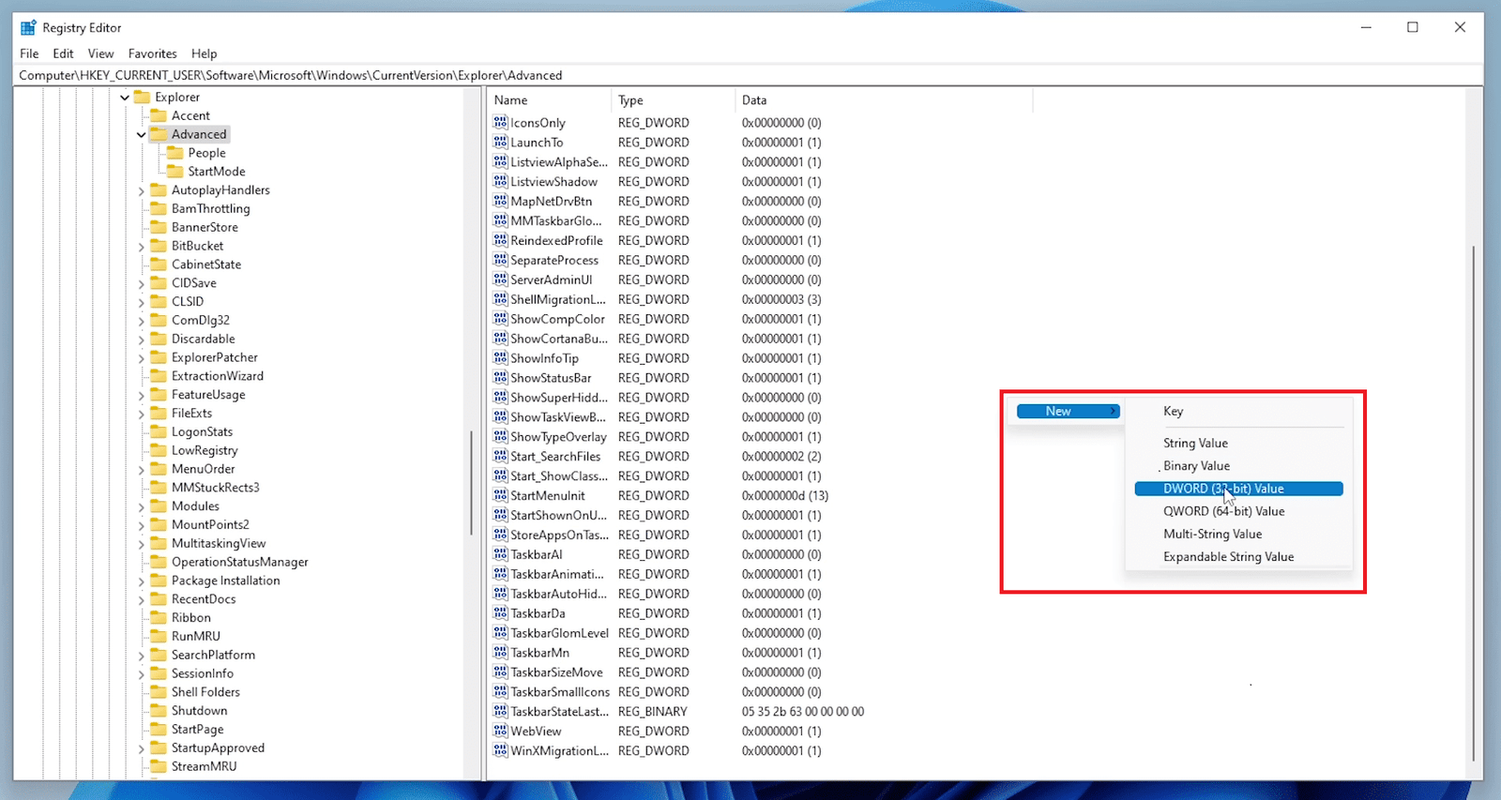1501x800 pixels.
Task: Click the Registry Editor app icon in title bar
Action: (28, 27)
